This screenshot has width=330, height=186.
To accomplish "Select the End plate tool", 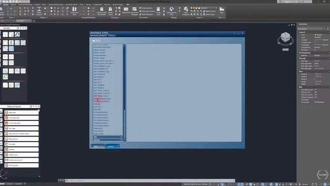I will coord(22,144).
